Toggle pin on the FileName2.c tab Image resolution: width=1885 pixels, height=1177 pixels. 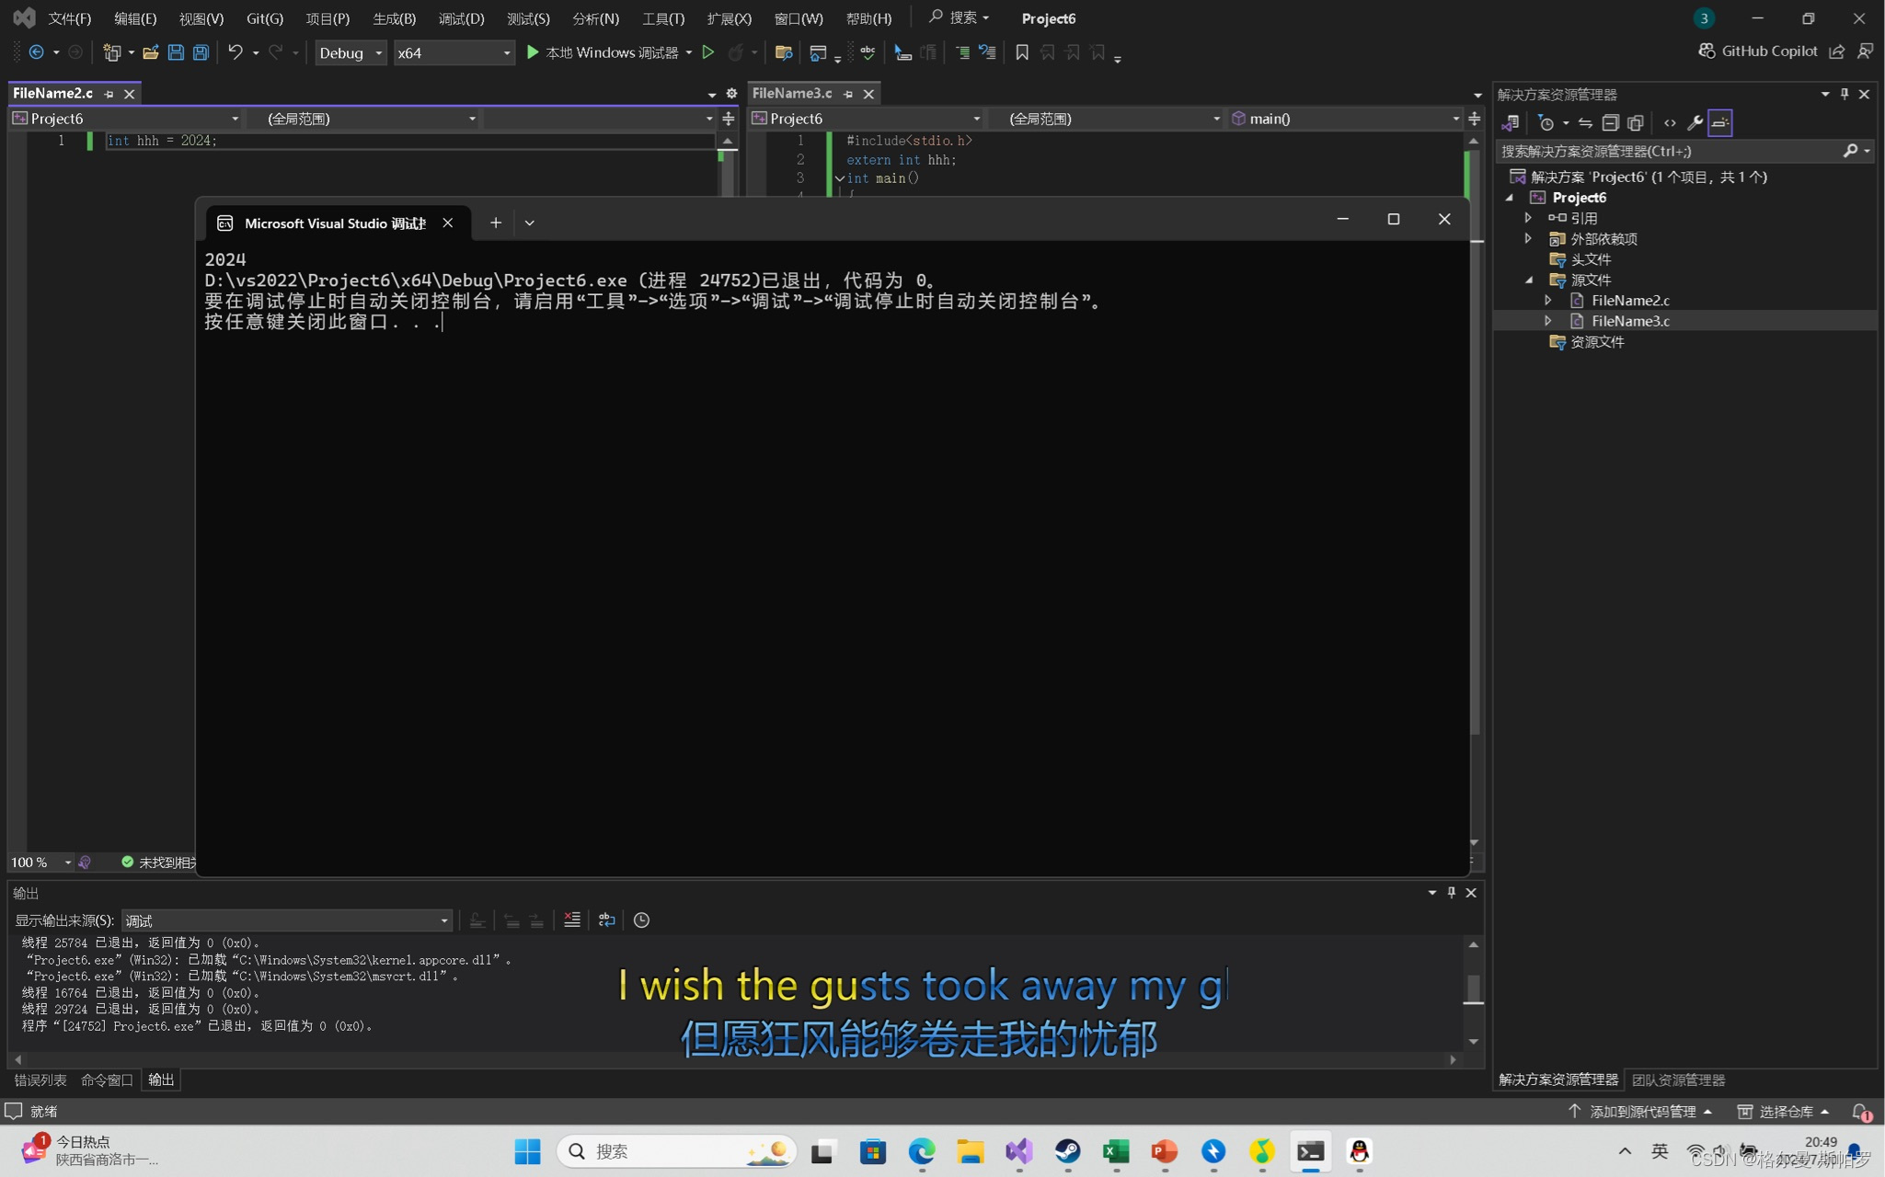pyautogui.click(x=109, y=94)
